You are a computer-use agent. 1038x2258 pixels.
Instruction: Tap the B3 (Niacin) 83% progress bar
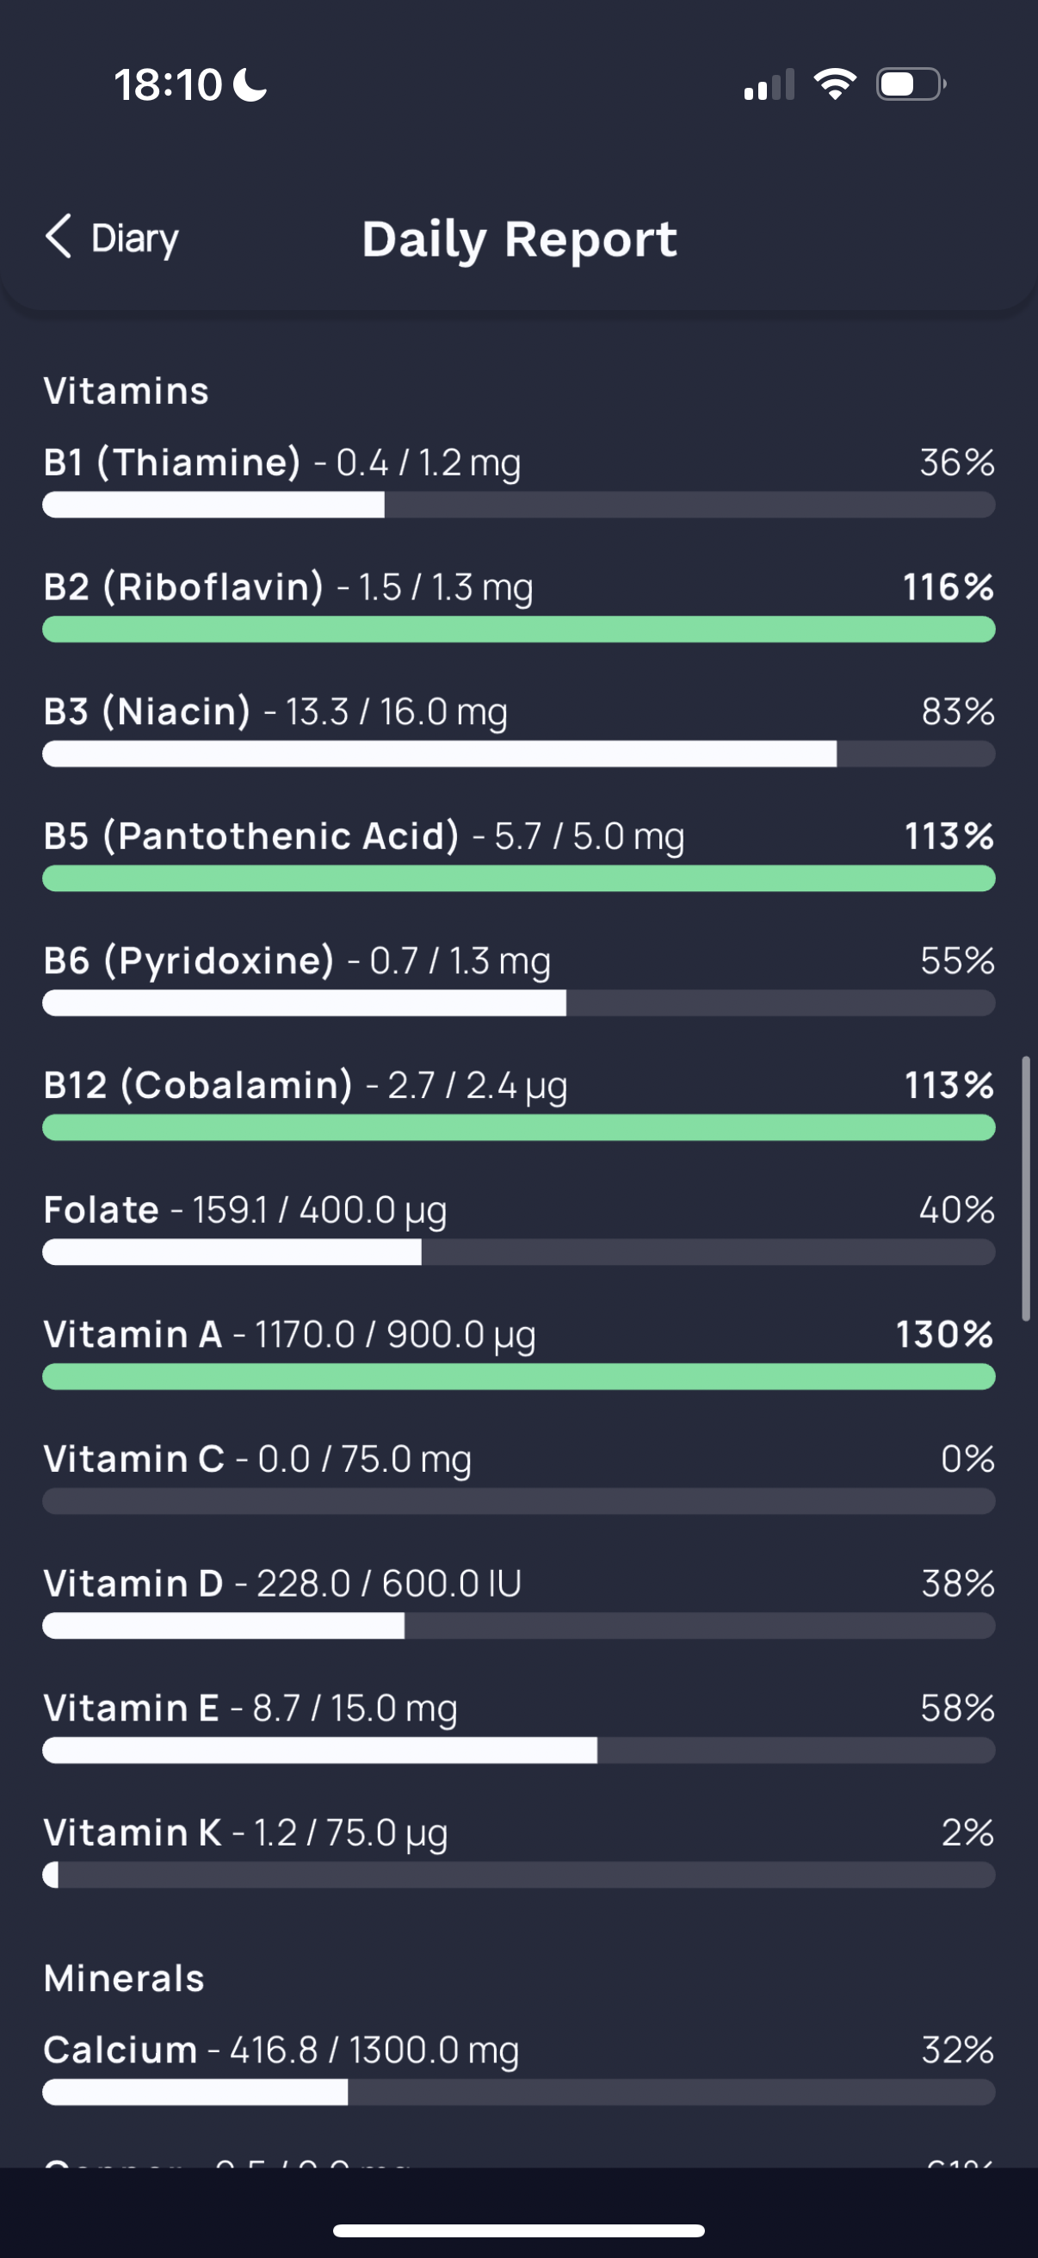(518, 754)
